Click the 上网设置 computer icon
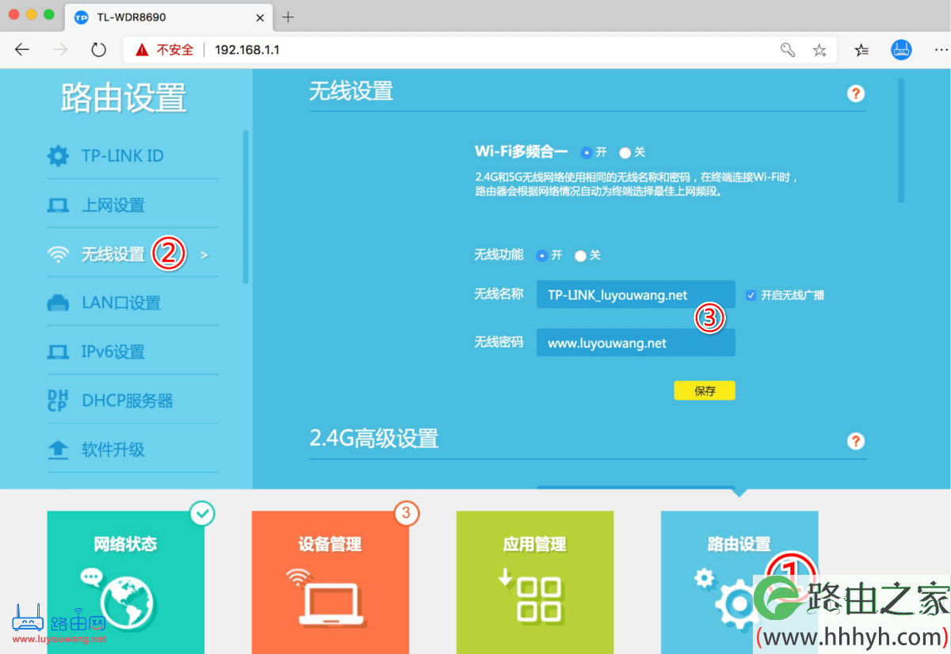 click(x=58, y=206)
